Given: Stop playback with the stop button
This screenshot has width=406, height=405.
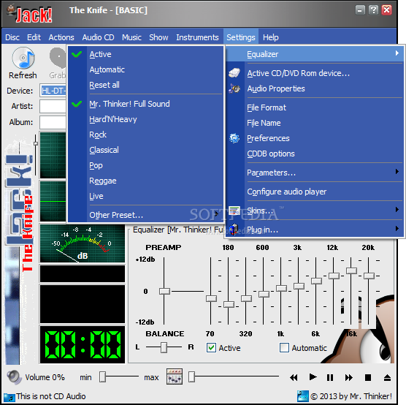Looking at the screenshot, I should pyautogui.click(x=368, y=377).
